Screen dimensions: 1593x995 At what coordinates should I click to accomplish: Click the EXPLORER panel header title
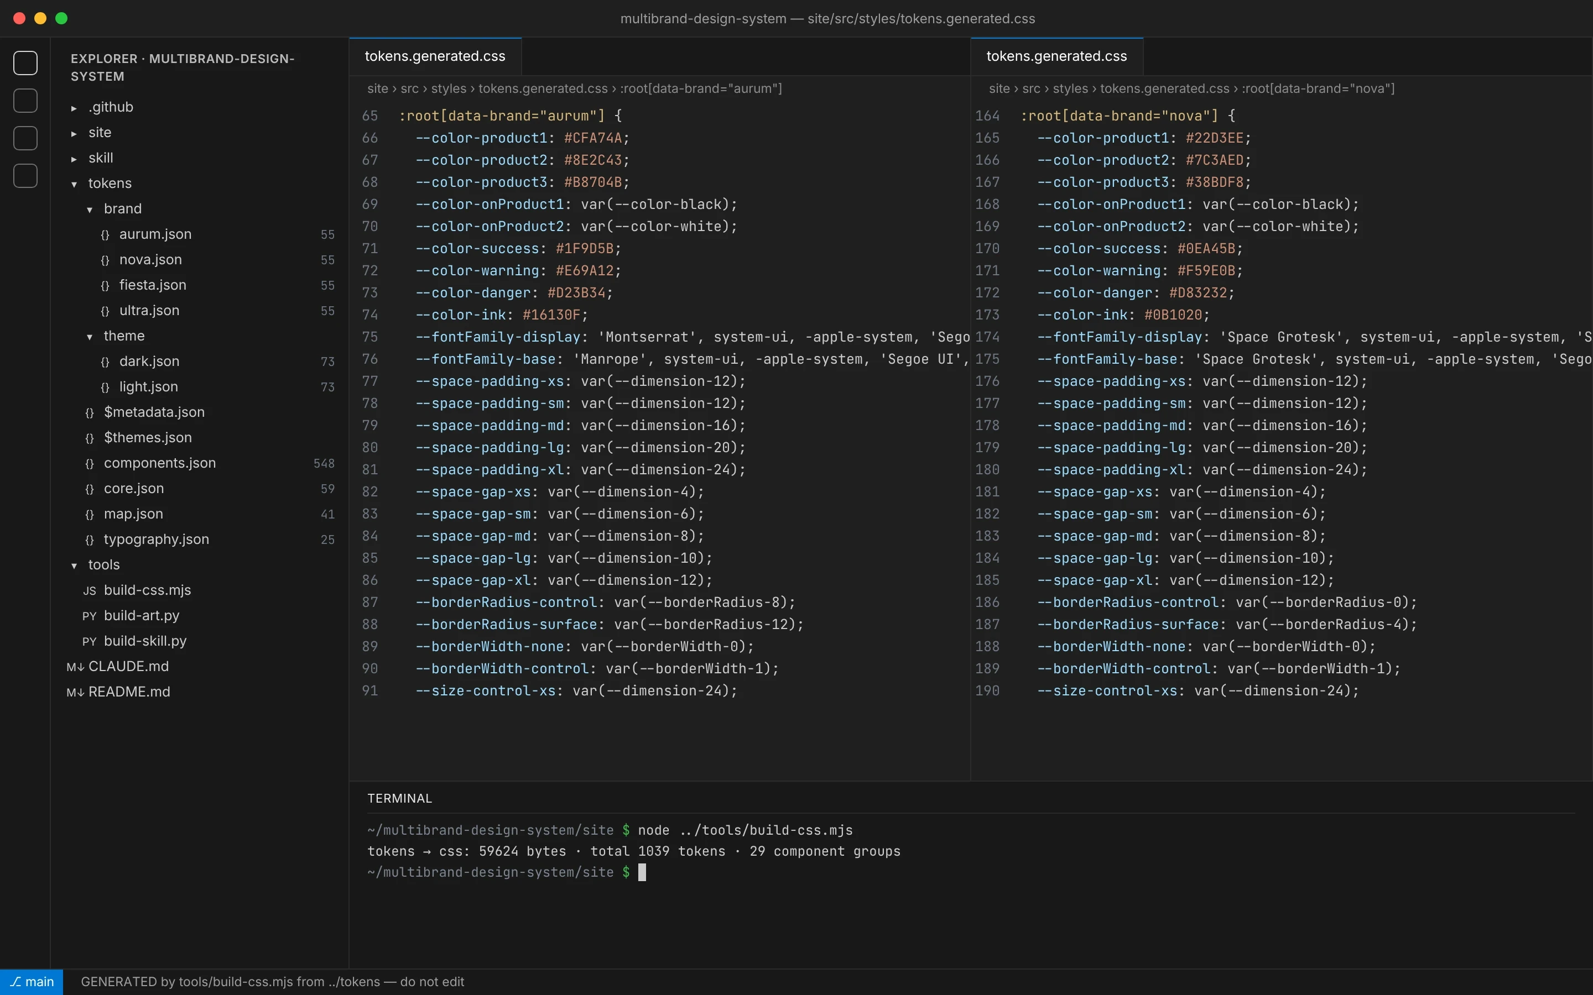point(183,68)
